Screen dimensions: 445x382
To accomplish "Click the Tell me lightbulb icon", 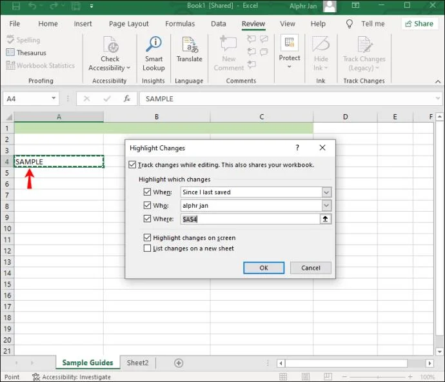I will (350, 24).
